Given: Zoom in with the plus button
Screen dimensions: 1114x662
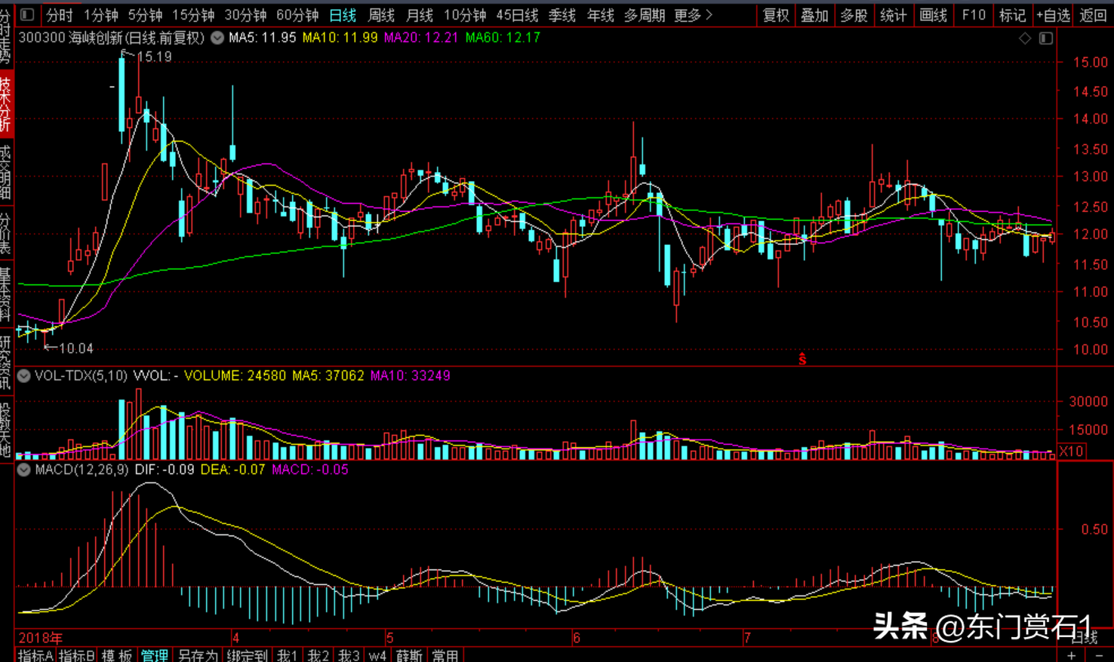Looking at the screenshot, I should [x=1071, y=655].
